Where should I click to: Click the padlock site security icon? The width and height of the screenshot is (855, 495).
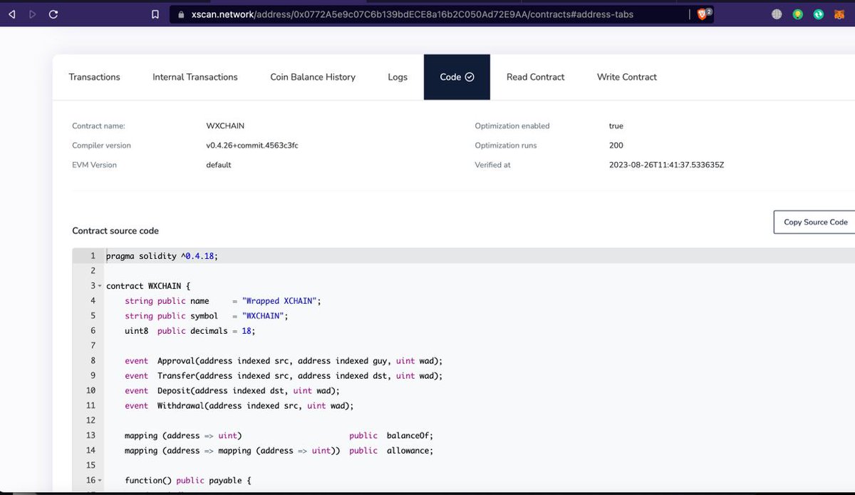tap(181, 14)
